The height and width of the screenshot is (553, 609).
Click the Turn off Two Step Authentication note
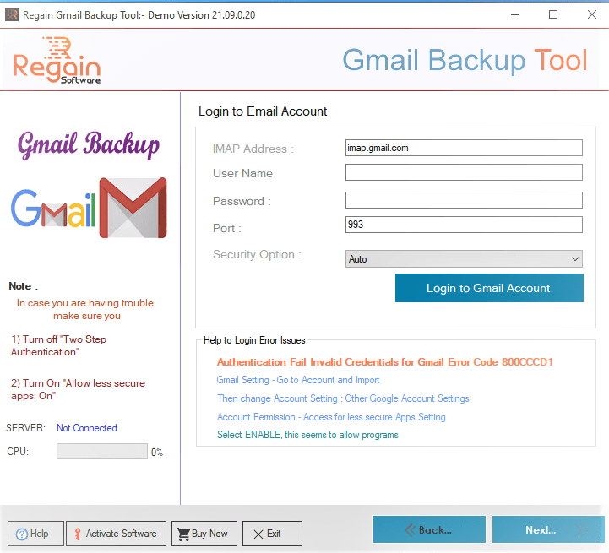pos(58,345)
